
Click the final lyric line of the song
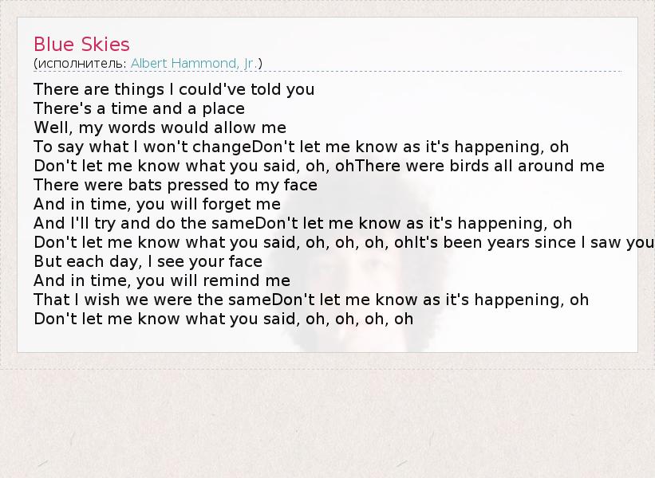click(x=223, y=319)
